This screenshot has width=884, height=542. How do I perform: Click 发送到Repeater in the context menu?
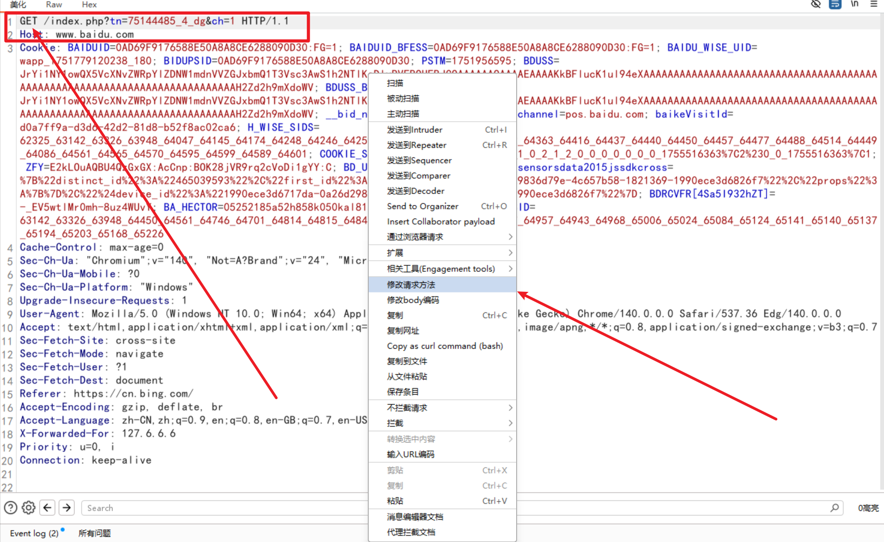click(416, 145)
